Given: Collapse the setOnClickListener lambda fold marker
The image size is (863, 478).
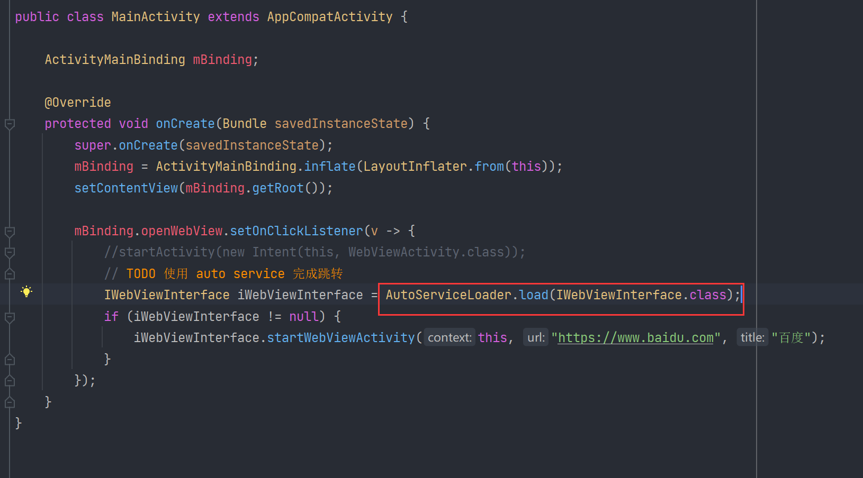Looking at the screenshot, I should point(9,232).
